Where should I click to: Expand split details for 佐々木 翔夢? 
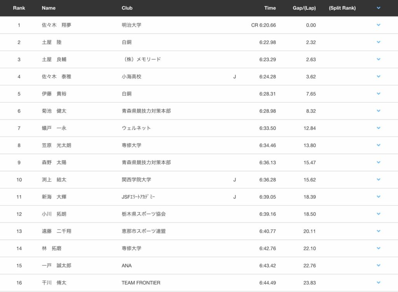(x=378, y=25)
